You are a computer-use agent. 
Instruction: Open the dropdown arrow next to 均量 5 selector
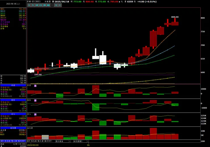(88, 141)
